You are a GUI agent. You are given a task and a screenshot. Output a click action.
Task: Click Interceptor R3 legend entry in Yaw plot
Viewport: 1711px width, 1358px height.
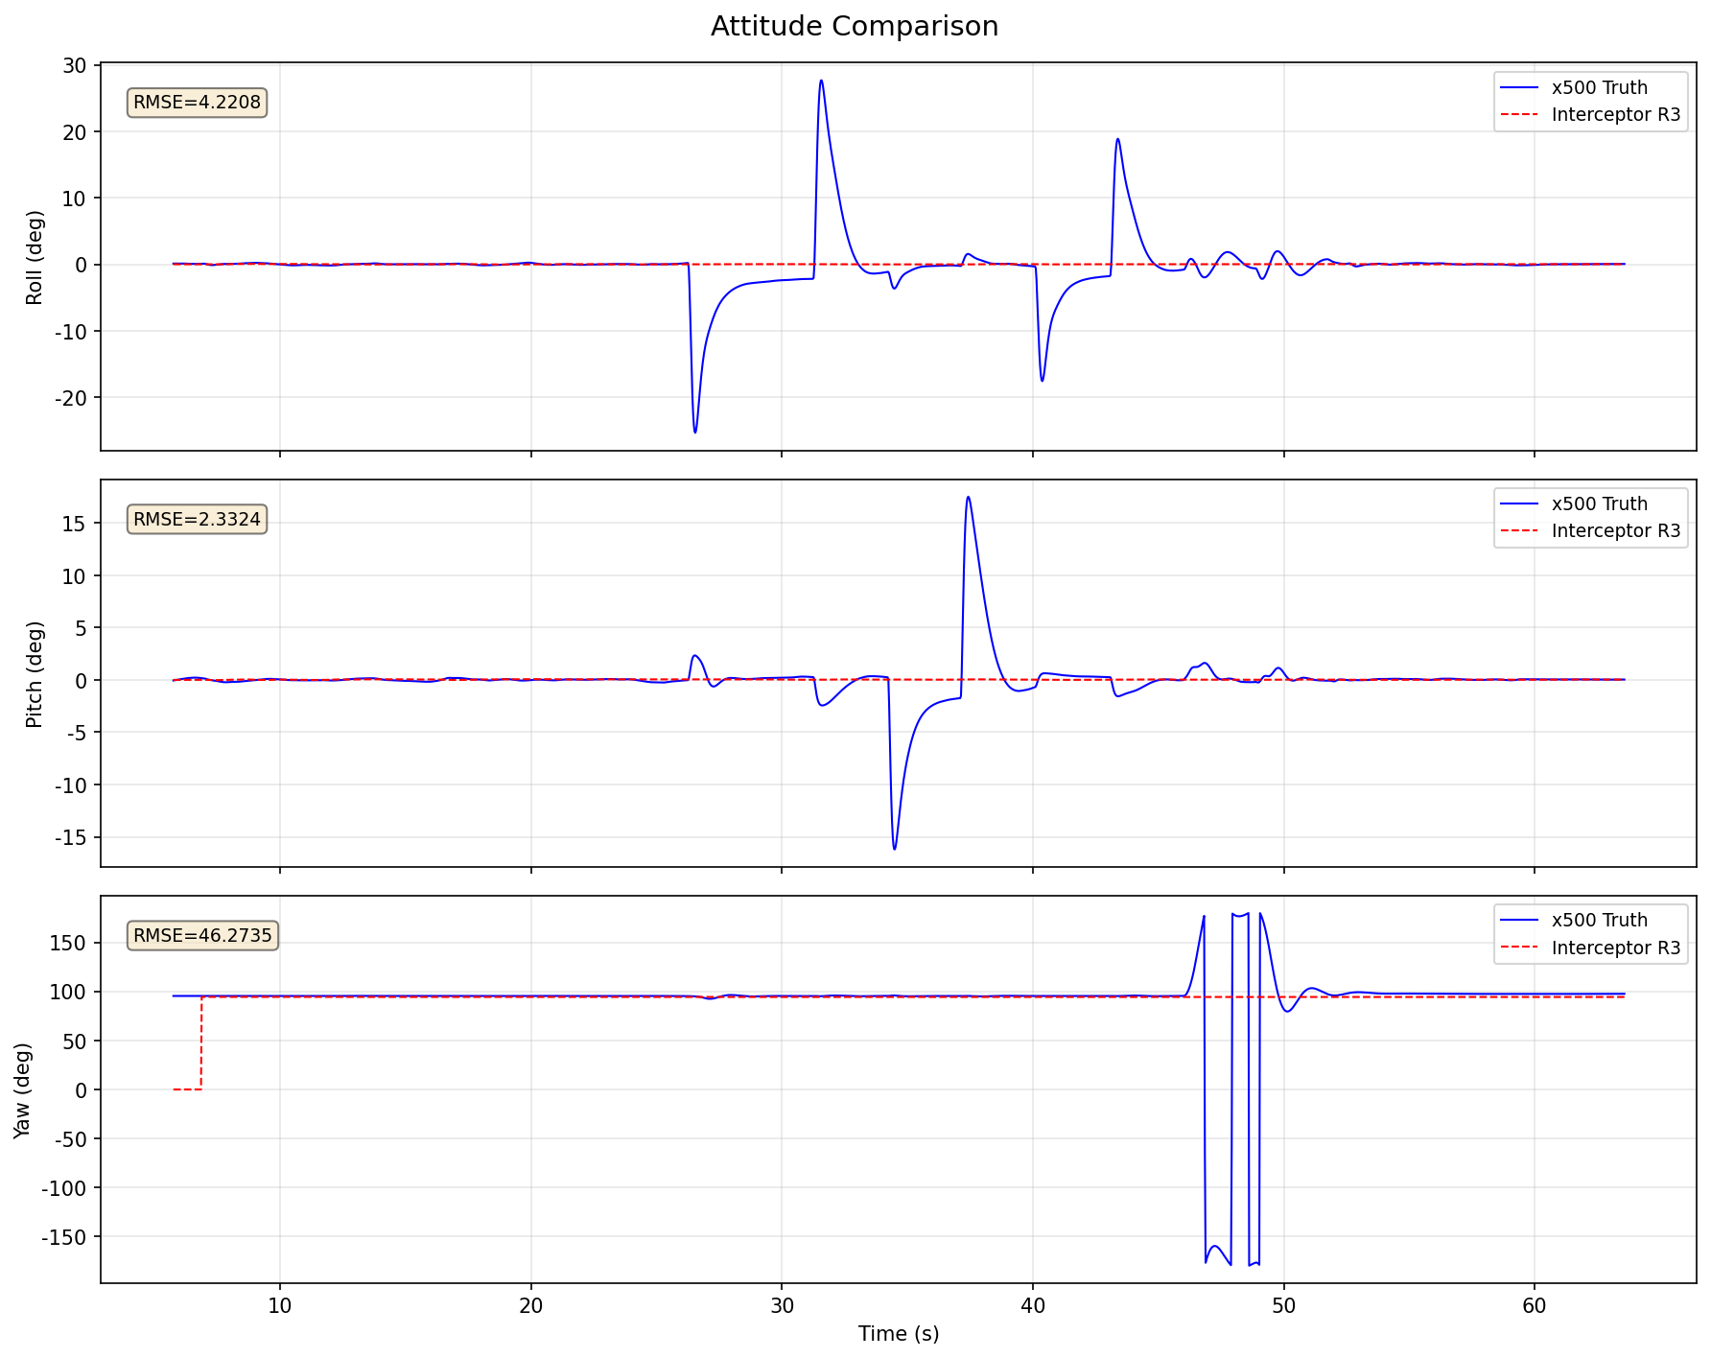pos(1590,948)
